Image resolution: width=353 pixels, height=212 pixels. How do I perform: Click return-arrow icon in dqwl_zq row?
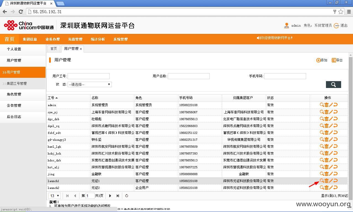click(335, 126)
